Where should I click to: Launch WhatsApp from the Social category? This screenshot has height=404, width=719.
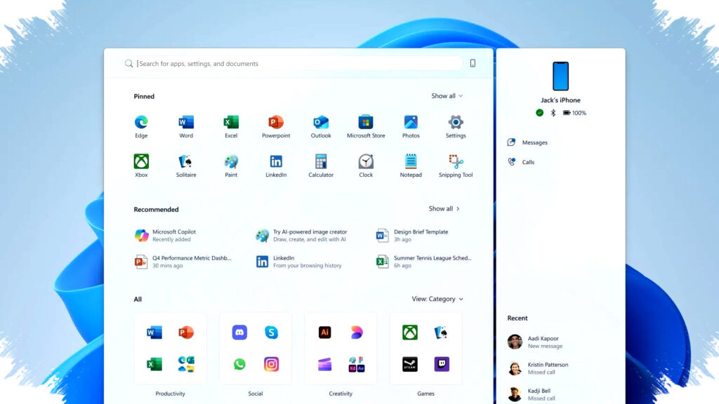coord(239,364)
